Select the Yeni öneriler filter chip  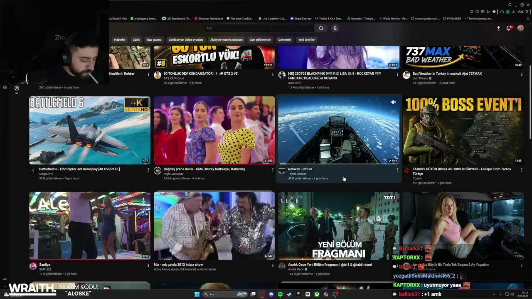307,39
